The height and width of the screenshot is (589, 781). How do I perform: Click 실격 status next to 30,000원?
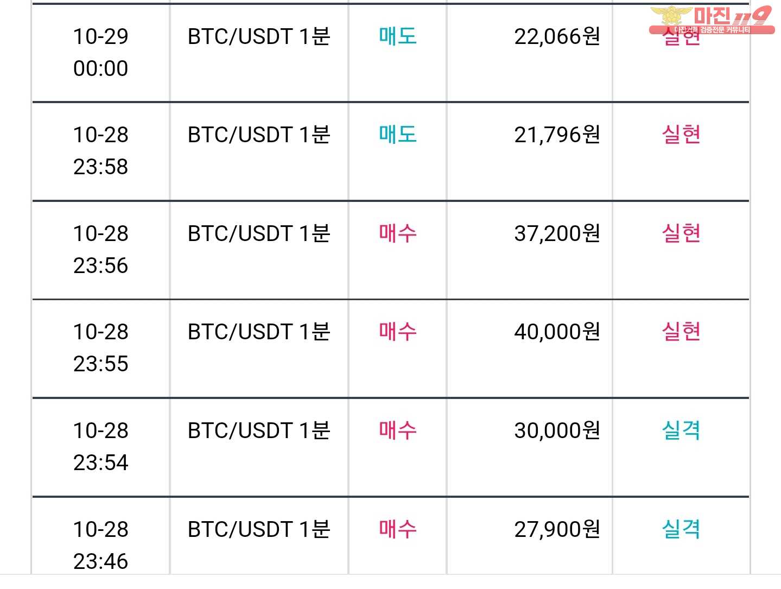pos(681,430)
